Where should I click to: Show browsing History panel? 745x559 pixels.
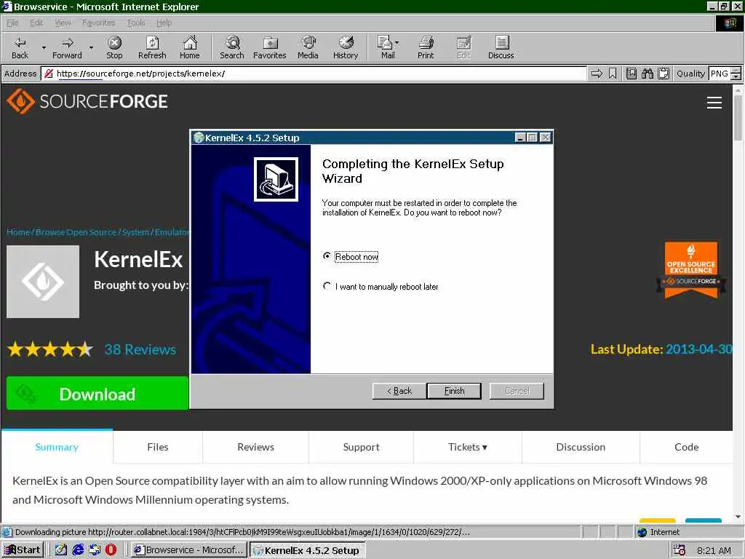[346, 47]
